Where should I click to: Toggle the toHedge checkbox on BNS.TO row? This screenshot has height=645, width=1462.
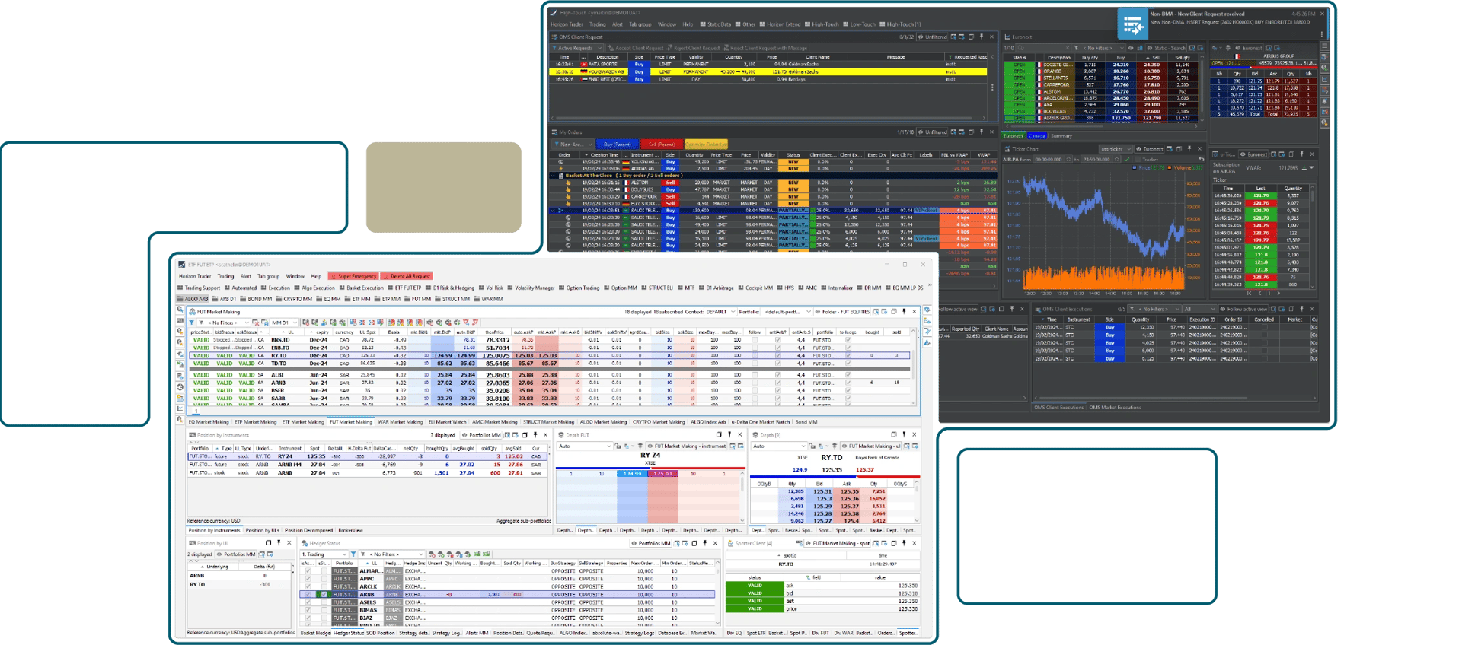[848, 340]
